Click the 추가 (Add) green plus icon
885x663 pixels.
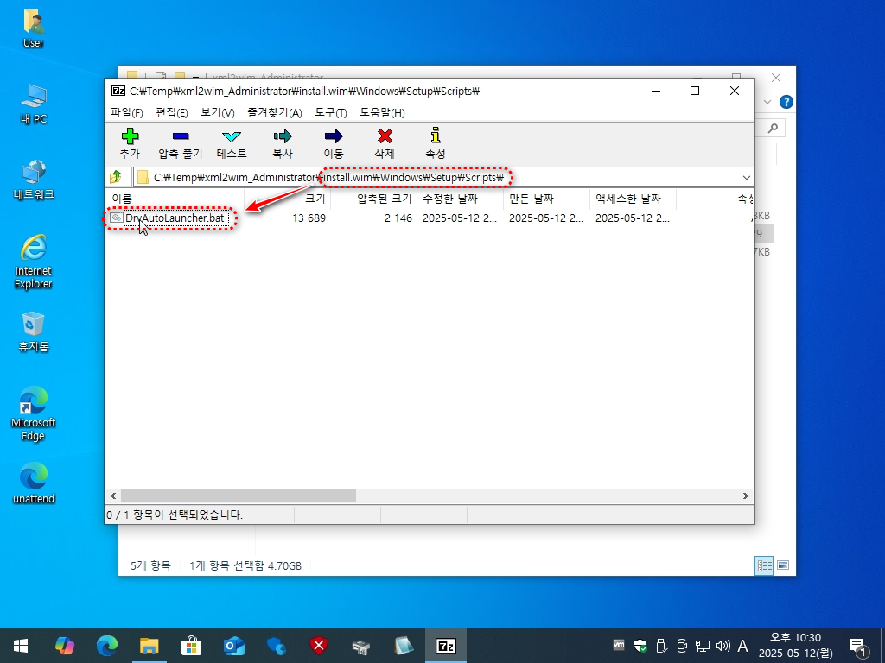tap(130, 136)
